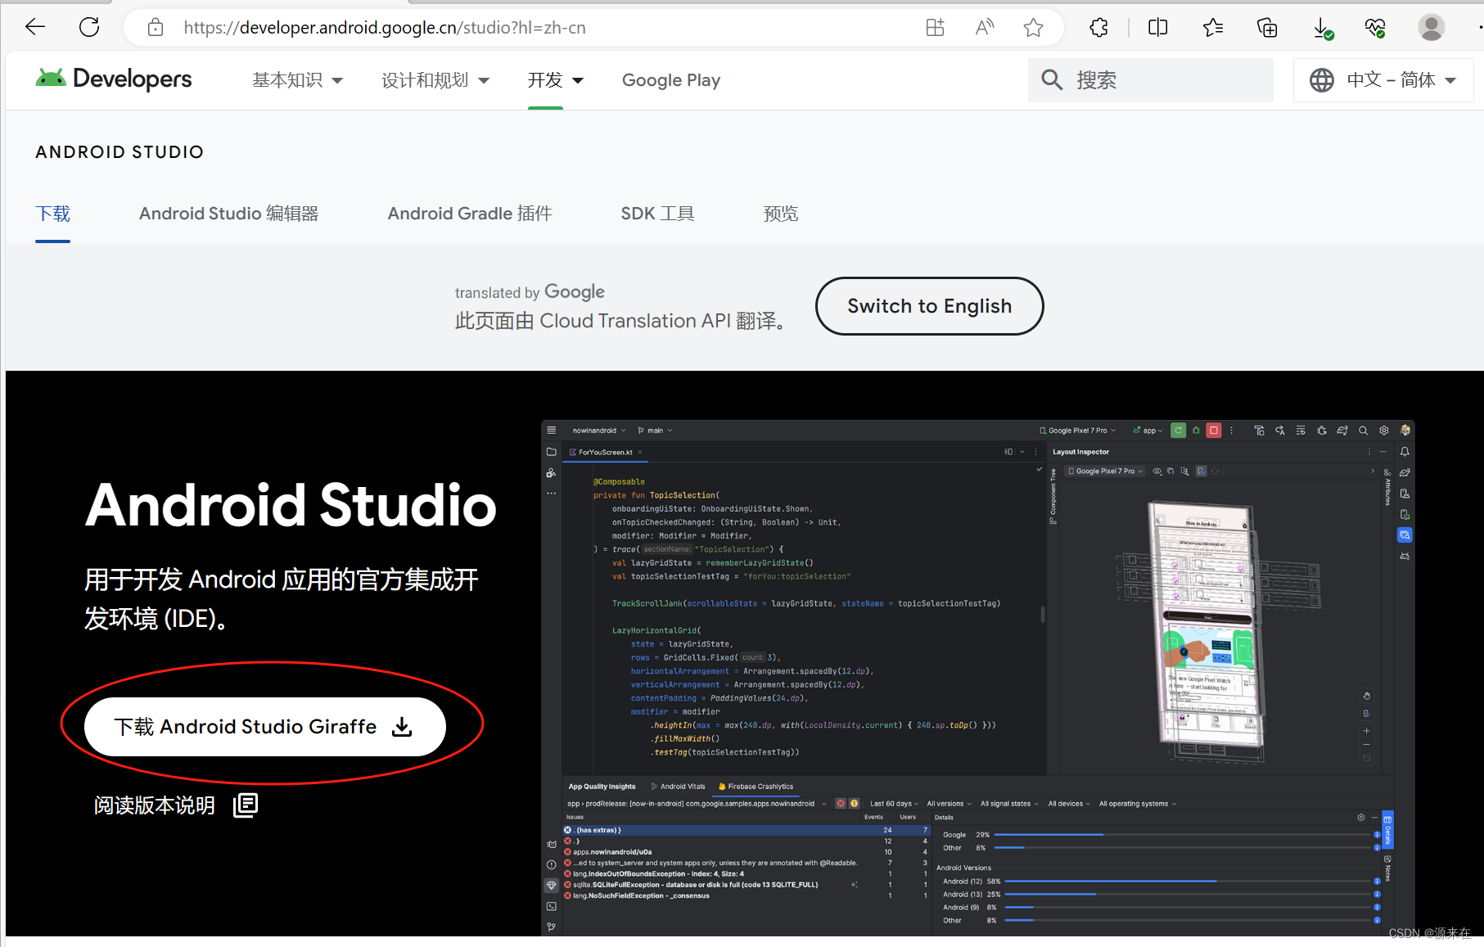Click the Android Studio IDE screenshot image
The height and width of the screenshot is (947, 1484).
click(x=978, y=679)
